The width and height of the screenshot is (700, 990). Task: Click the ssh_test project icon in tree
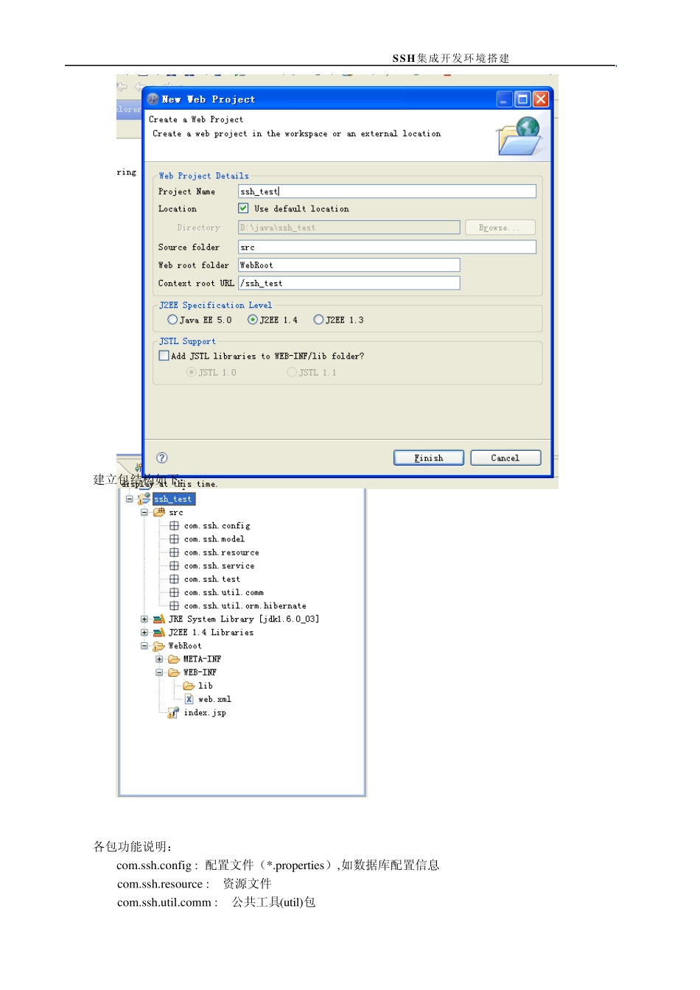[x=144, y=499]
